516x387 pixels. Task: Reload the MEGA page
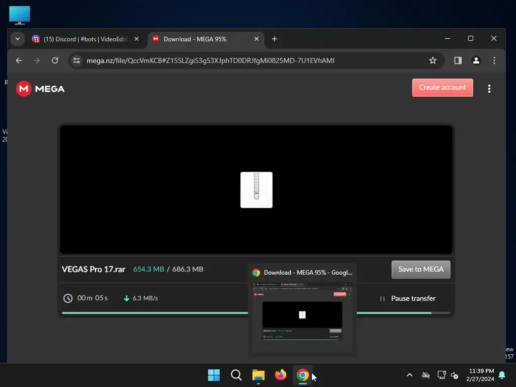click(x=55, y=60)
